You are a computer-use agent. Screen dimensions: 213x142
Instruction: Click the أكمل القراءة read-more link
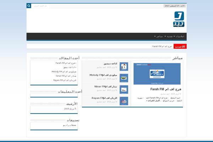(153, 101)
